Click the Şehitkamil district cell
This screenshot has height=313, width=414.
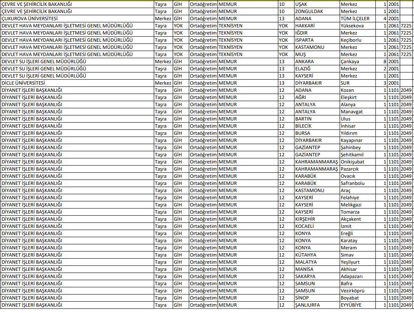(x=358, y=155)
